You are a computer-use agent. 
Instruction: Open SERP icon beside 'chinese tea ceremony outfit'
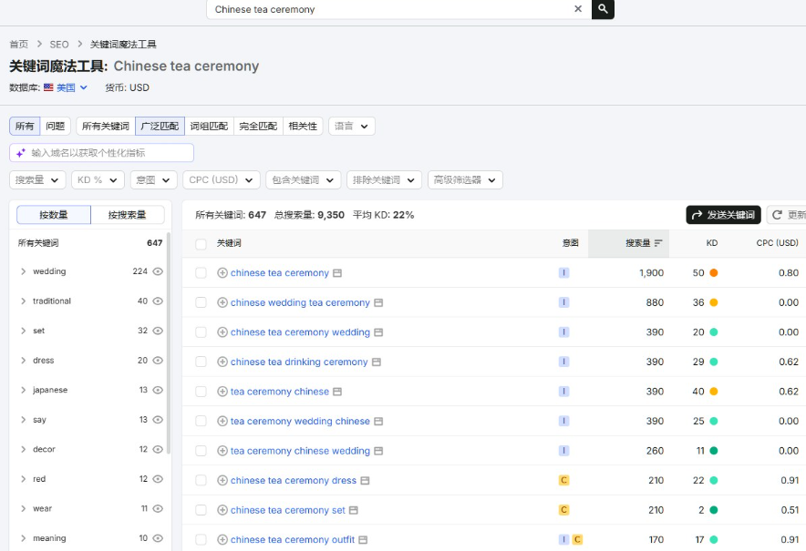pos(363,540)
